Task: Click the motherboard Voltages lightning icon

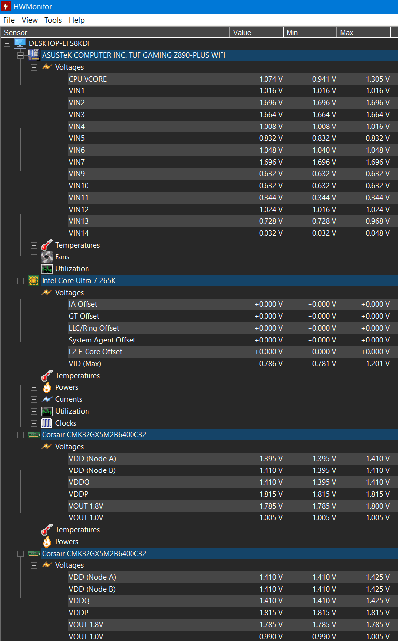Action: click(46, 67)
